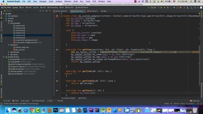Click the getView override gutter icon
203x114 pixels.
[57, 50]
